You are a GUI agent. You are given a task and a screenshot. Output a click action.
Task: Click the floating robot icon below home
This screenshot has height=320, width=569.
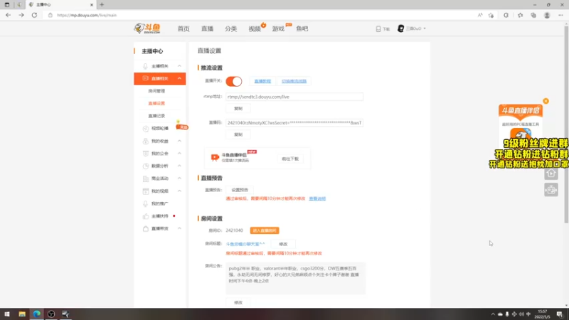pos(551,190)
